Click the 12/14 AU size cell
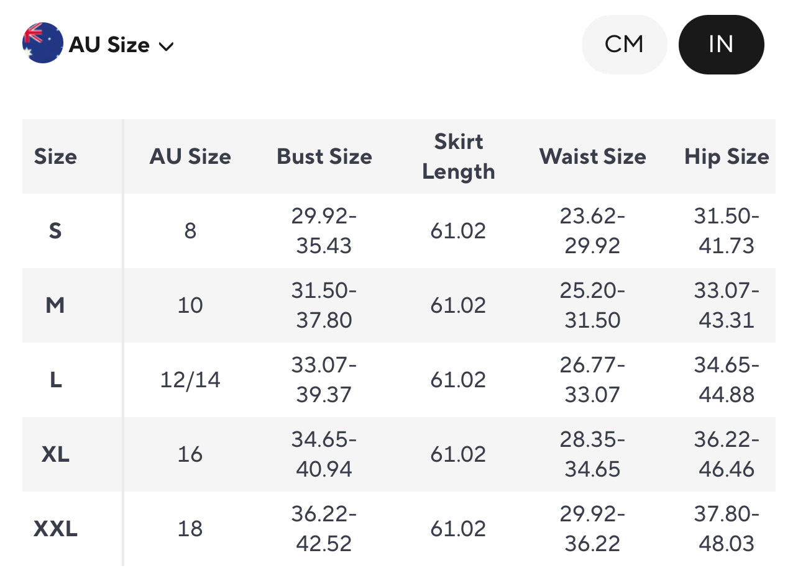Viewport: 798px width, 571px height. 190,380
